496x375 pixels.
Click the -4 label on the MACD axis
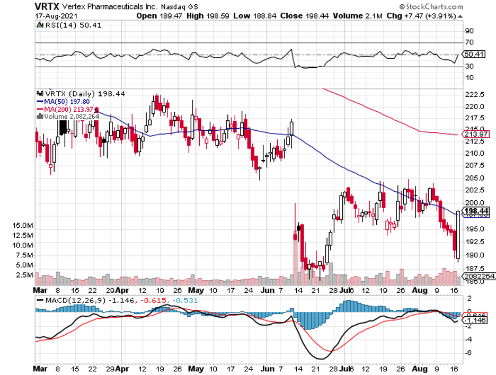[x=469, y=340]
